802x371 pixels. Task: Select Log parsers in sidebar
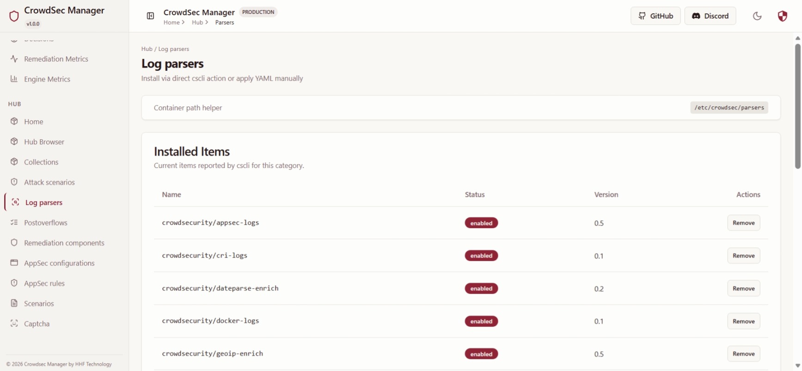coord(44,203)
